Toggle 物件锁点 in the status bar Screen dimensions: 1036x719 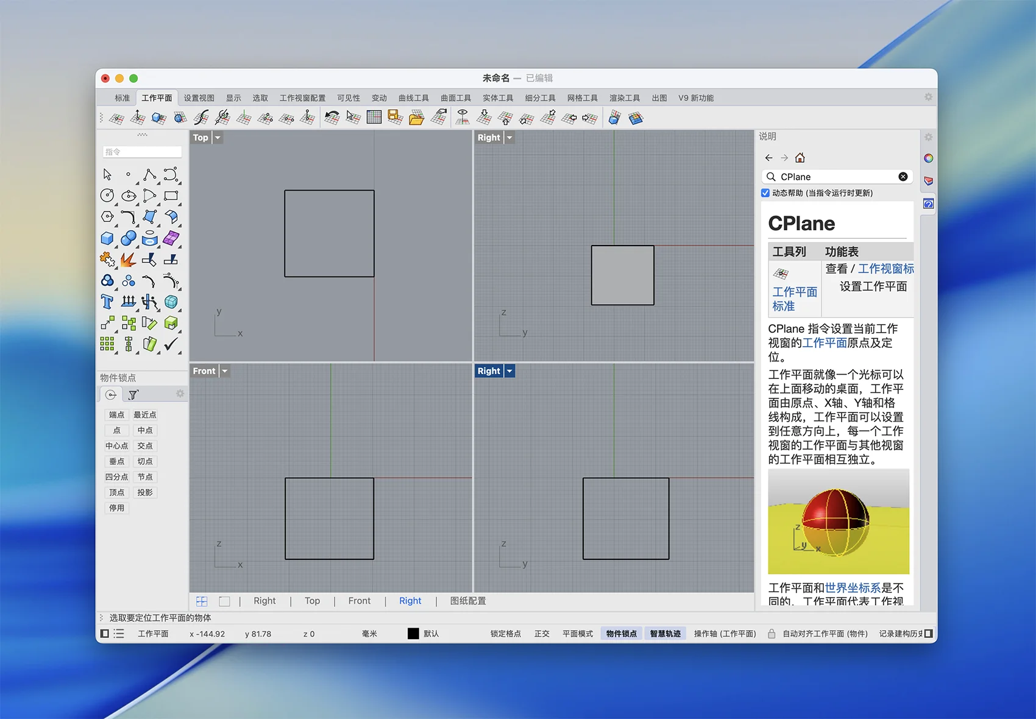(x=621, y=634)
